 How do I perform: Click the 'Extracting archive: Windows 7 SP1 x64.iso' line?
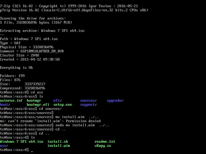point(42,31)
